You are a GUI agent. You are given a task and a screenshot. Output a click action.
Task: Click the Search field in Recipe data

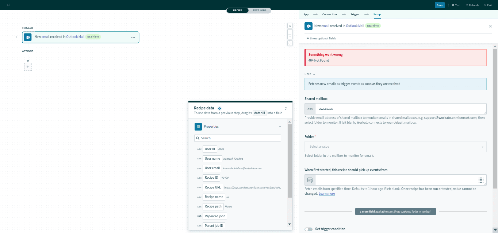click(237, 138)
